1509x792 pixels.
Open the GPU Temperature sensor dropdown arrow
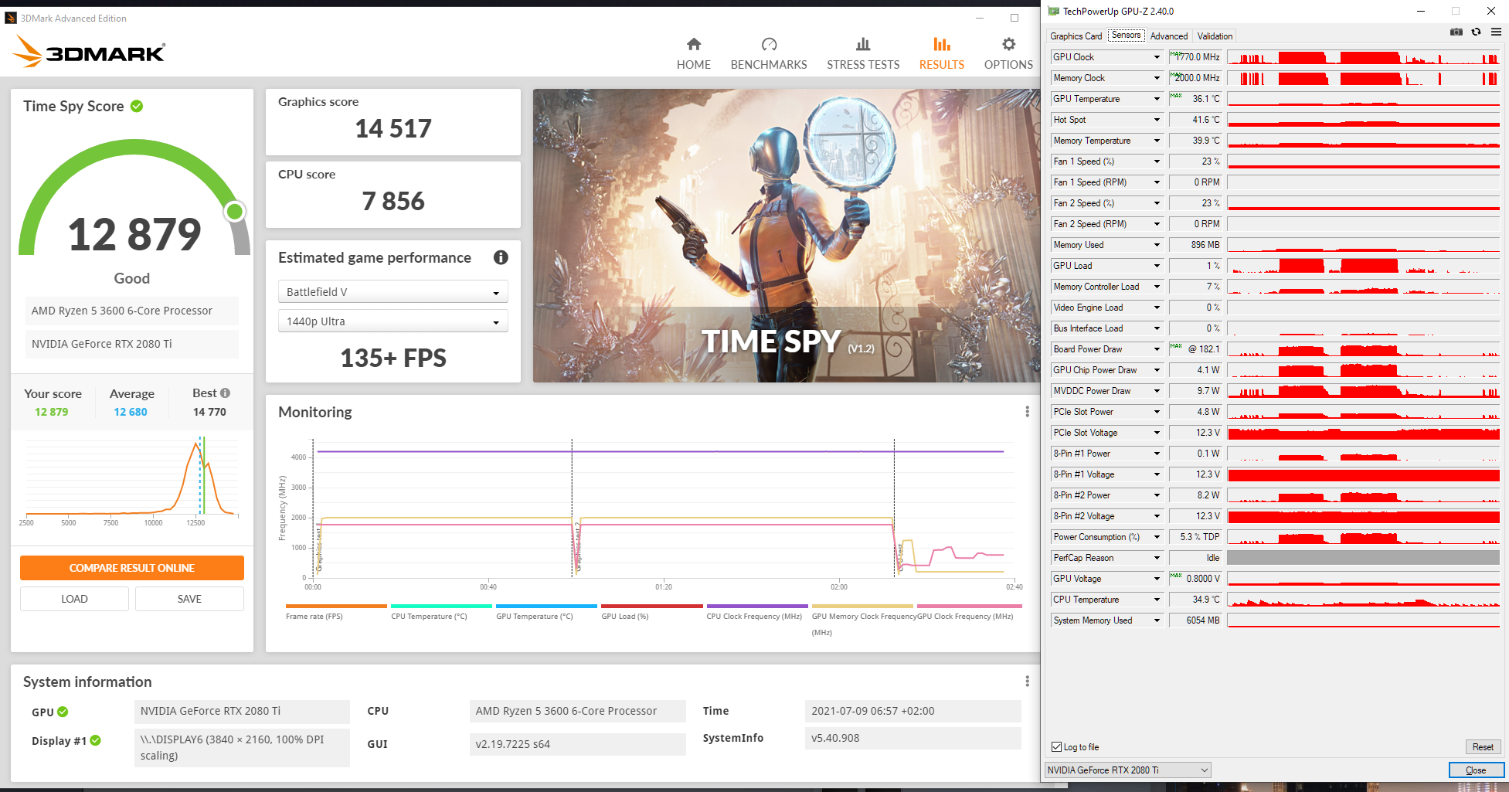pos(1157,99)
